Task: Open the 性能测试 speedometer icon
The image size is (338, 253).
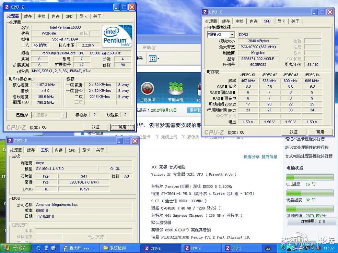Action: (x=148, y=89)
